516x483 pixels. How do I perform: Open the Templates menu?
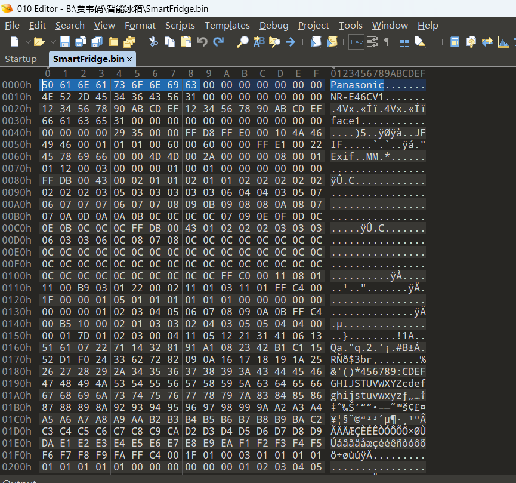tap(227, 25)
